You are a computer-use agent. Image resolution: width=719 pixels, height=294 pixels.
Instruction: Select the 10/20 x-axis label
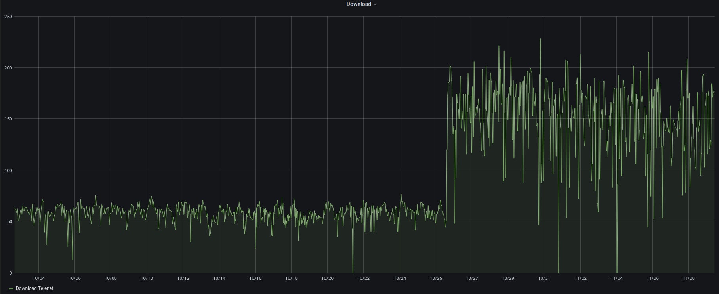[x=327, y=278]
